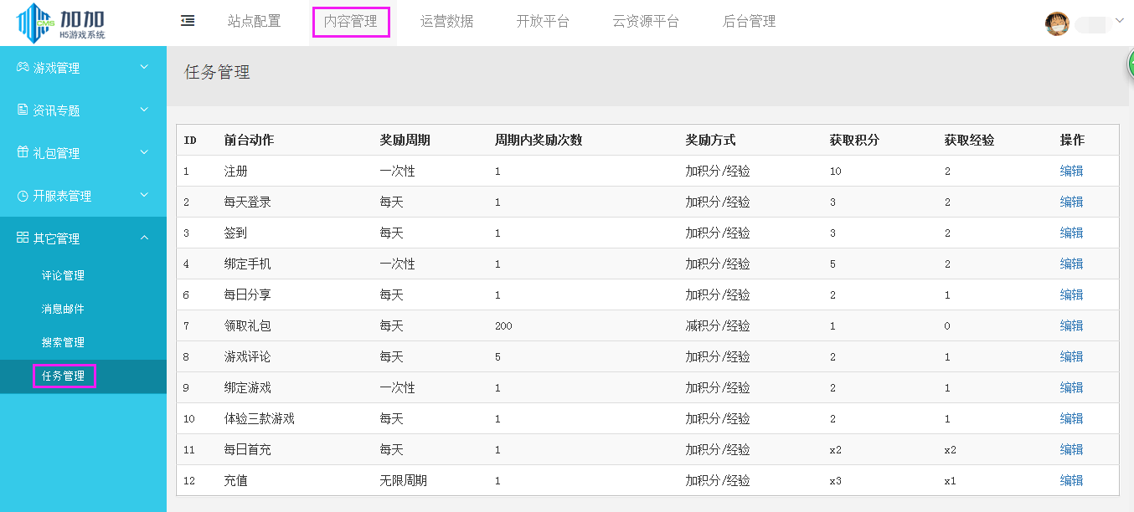The image size is (1134, 512).
Task: Click the grid icon beside 其它管理
Action: tap(23, 238)
